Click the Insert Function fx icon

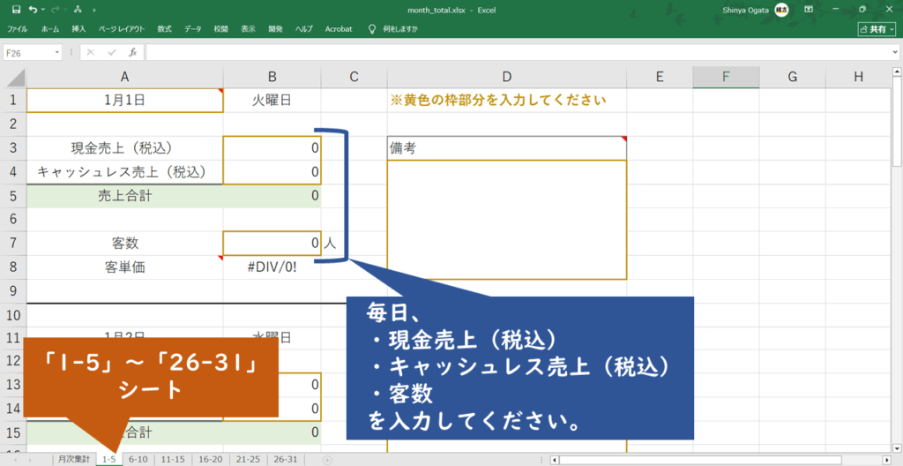tap(132, 53)
